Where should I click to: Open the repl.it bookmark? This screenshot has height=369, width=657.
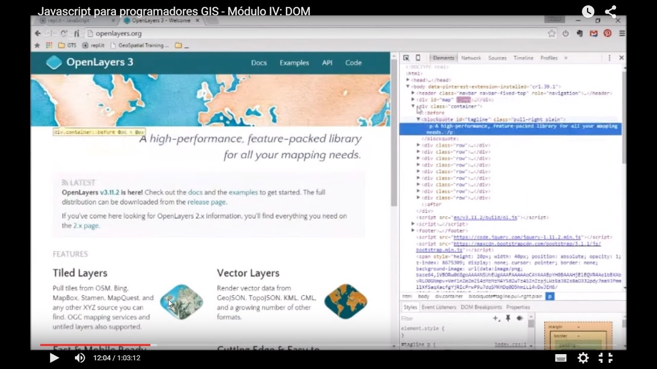pos(93,45)
